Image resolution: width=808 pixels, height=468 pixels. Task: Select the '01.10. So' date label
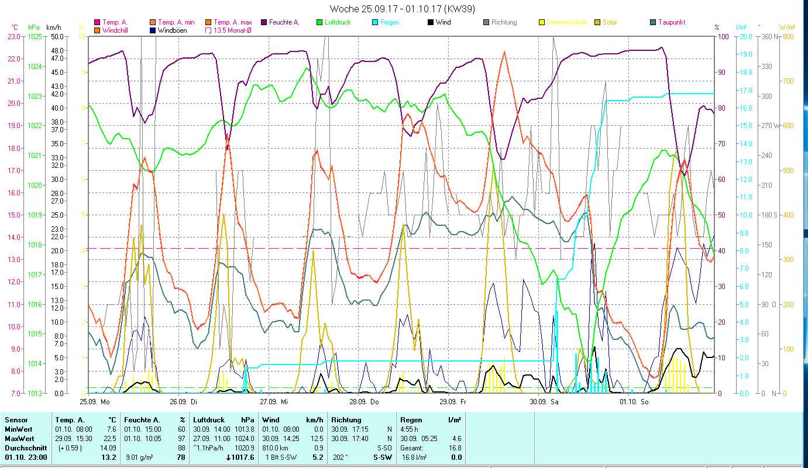634,402
